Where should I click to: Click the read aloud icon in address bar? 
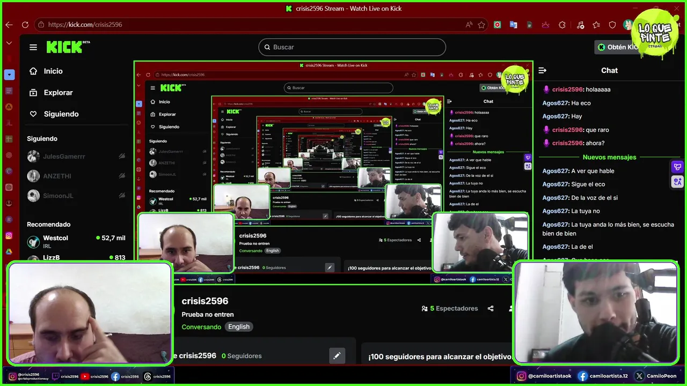pos(469,25)
